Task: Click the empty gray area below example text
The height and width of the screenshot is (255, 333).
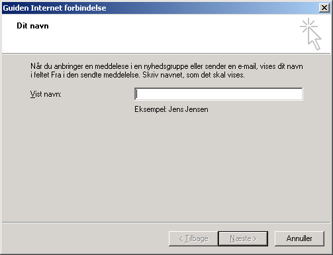Action: coord(166,168)
